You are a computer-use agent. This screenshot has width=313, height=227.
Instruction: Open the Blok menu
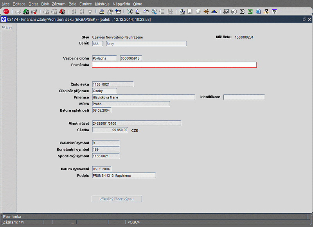[x=45, y=4]
